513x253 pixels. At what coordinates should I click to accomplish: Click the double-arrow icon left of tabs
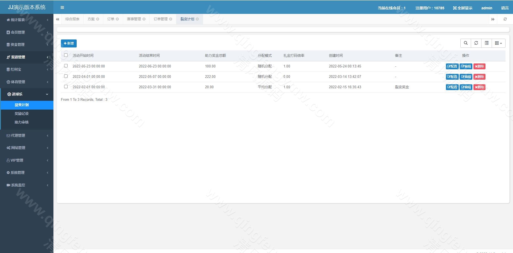click(x=57, y=19)
